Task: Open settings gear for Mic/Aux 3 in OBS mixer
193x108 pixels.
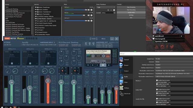Action: [91, 21]
